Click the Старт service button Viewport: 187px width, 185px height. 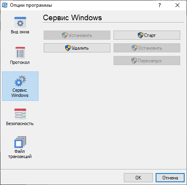[x=147, y=35]
